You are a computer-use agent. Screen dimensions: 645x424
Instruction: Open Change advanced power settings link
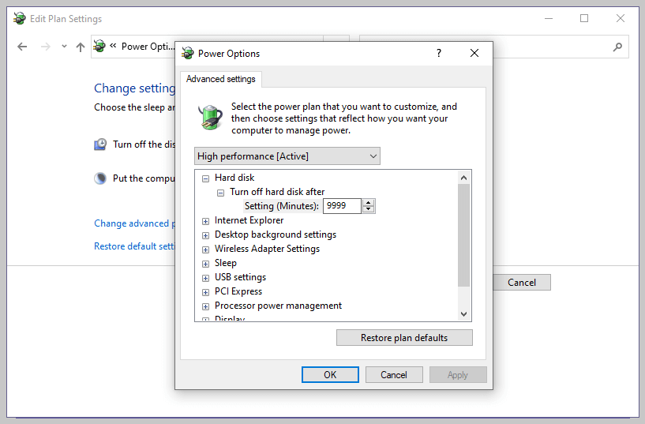pyautogui.click(x=134, y=223)
